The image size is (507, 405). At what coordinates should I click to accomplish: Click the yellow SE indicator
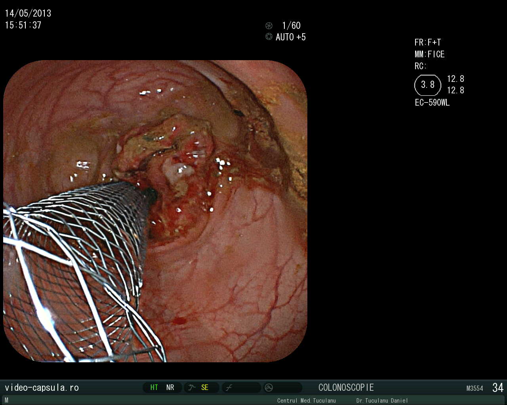pyautogui.click(x=205, y=388)
